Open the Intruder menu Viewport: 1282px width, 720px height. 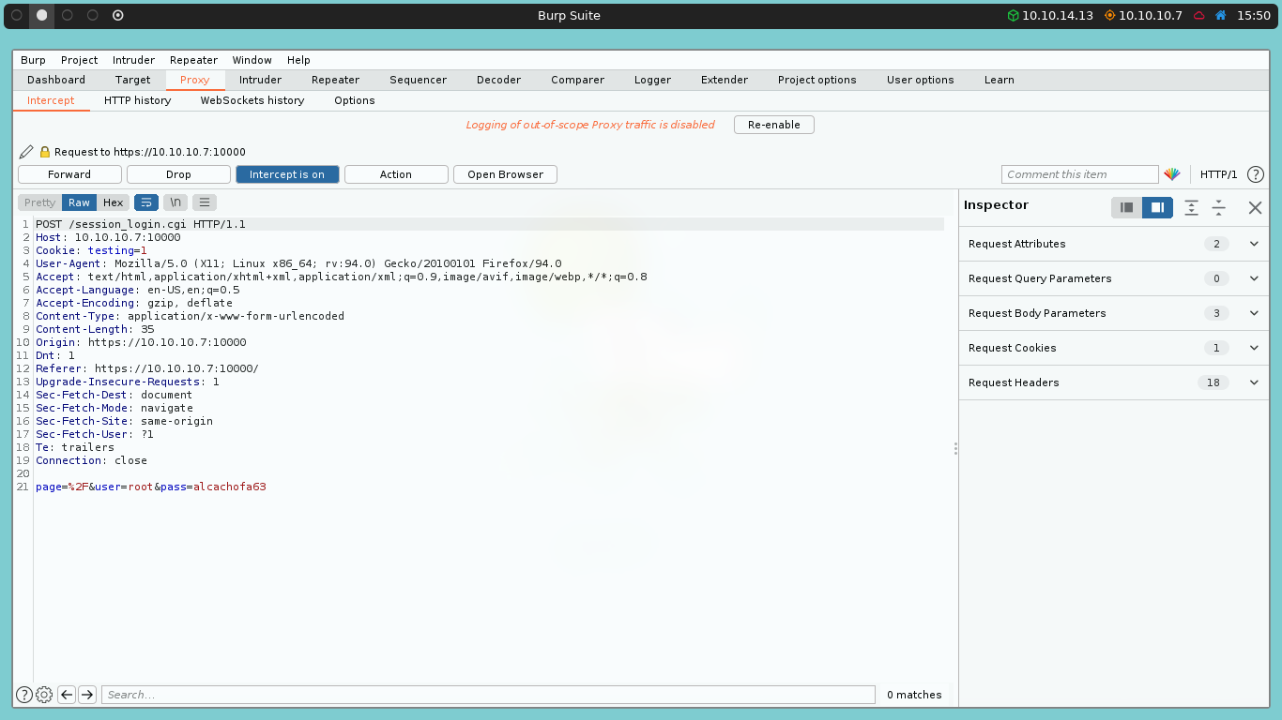(133, 60)
